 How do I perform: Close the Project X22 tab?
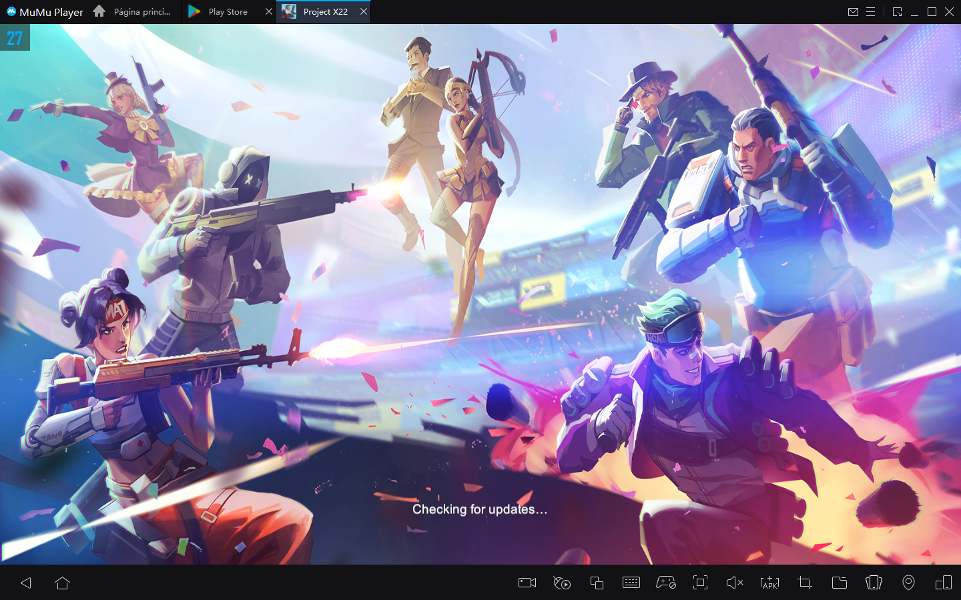pyautogui.click(x=364, y=11)
